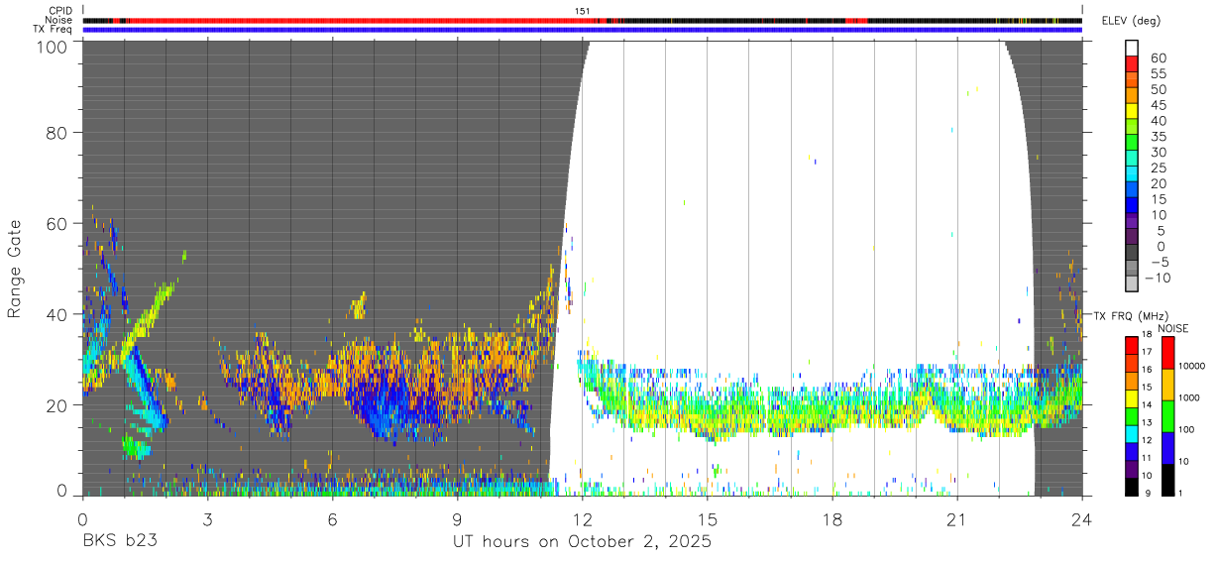Select the yellow TX FRQ swatch between 14 and 15

[1132, 396]
